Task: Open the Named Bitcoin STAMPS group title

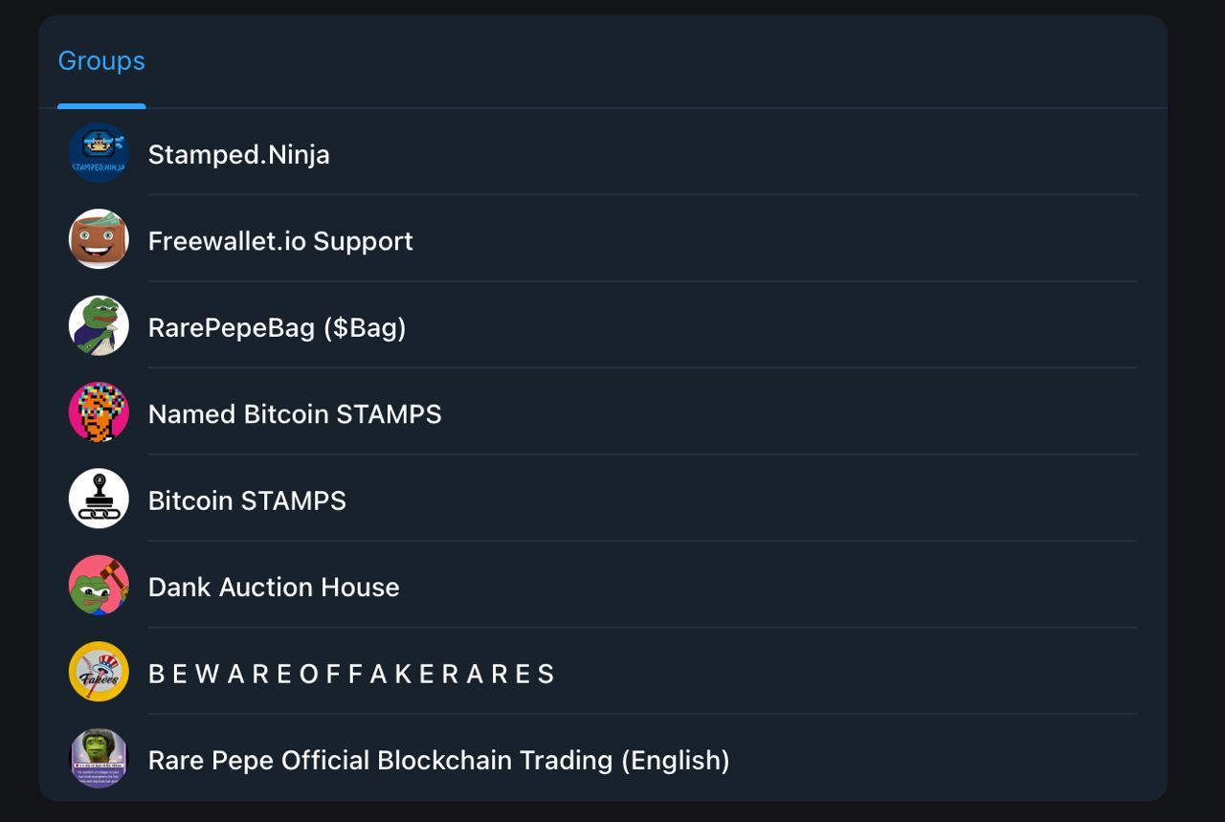Action: [295, 413]
